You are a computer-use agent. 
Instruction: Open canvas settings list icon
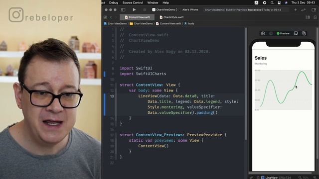pyautogui.click(x=258, y=178)
